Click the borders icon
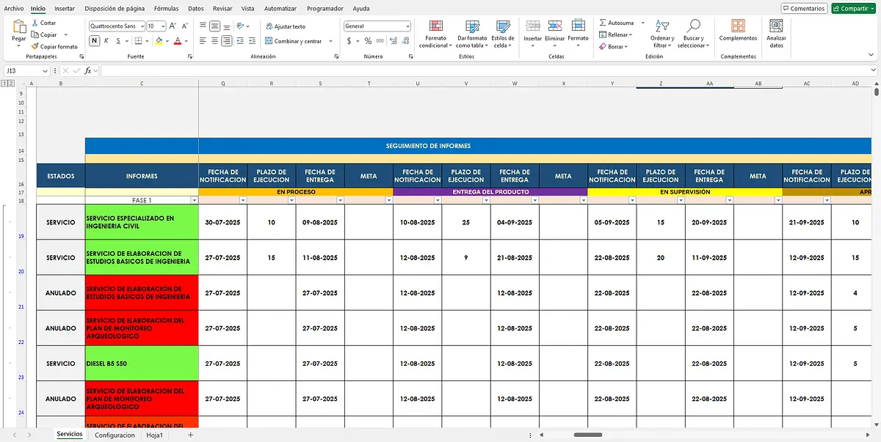The width and height of the screenshot is (881, 442). [x=139, y=41]
